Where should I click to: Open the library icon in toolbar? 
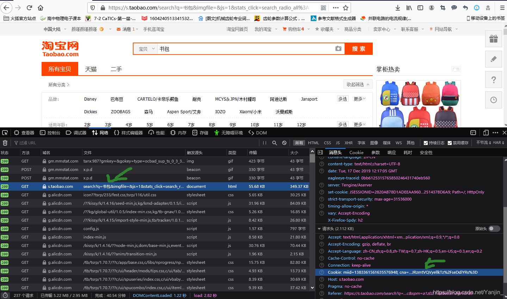pos(409,8)
